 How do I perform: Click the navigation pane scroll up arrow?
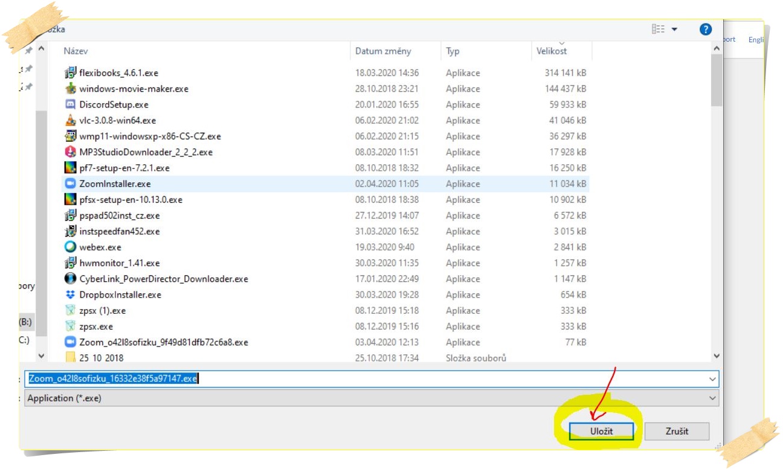click(x=41, y=48)
